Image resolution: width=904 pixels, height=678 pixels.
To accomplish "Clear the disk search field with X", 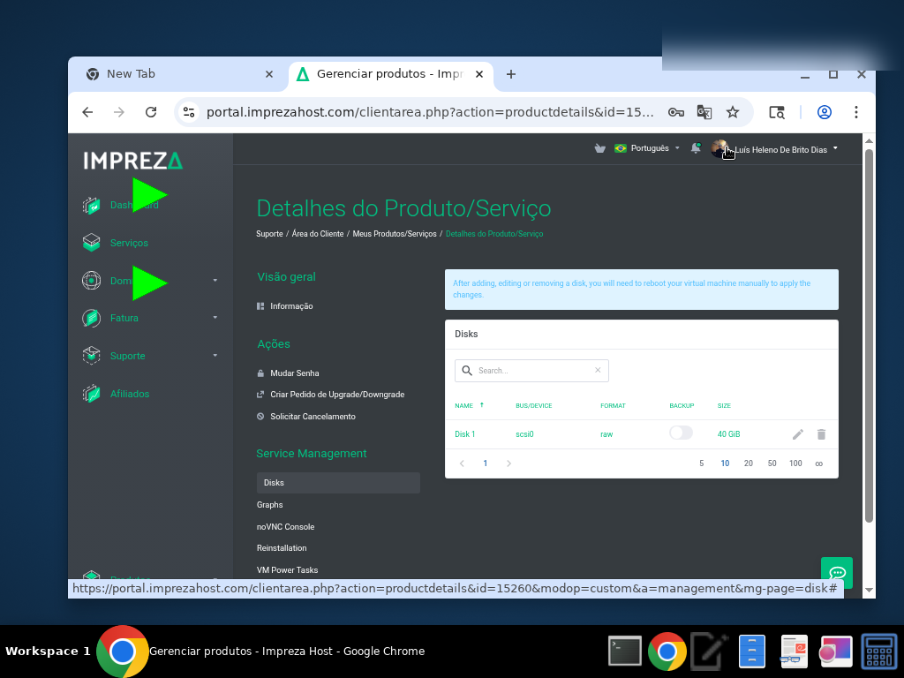I will point(598,370).
